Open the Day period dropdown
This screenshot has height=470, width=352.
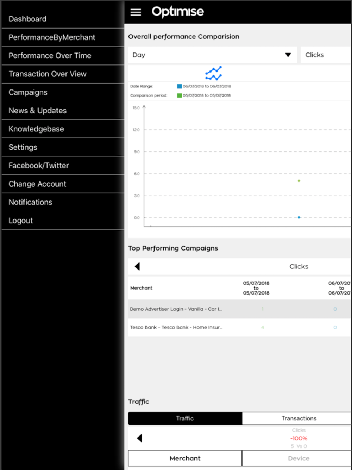[212, 55]
